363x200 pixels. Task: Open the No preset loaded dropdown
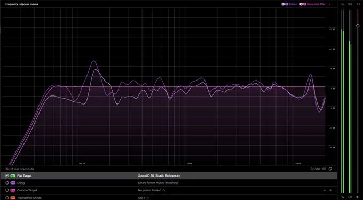[x=152, y=190]
